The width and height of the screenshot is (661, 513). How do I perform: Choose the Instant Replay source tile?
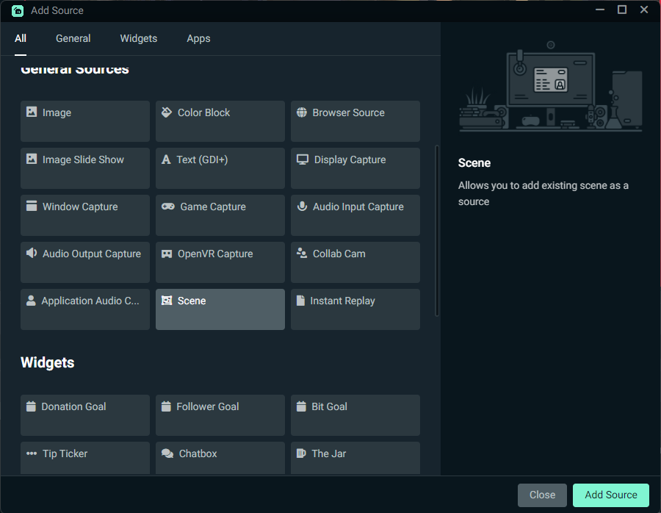click(355, 309)
